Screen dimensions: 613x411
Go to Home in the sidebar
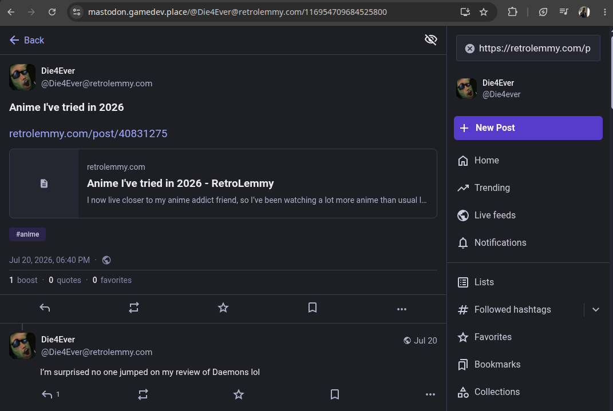478,161
